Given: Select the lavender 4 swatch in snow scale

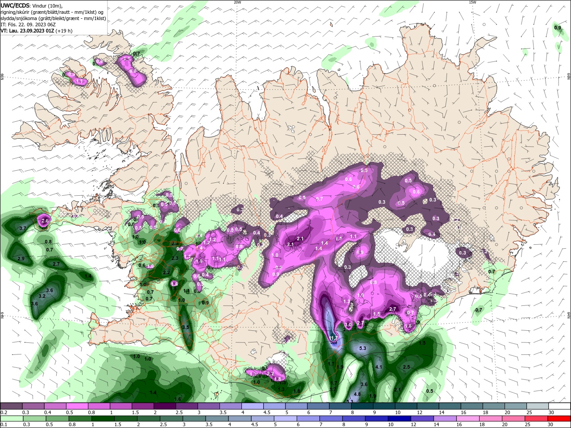Looking at the screenshot, I should pyautogui.click(x=252, y=406).
